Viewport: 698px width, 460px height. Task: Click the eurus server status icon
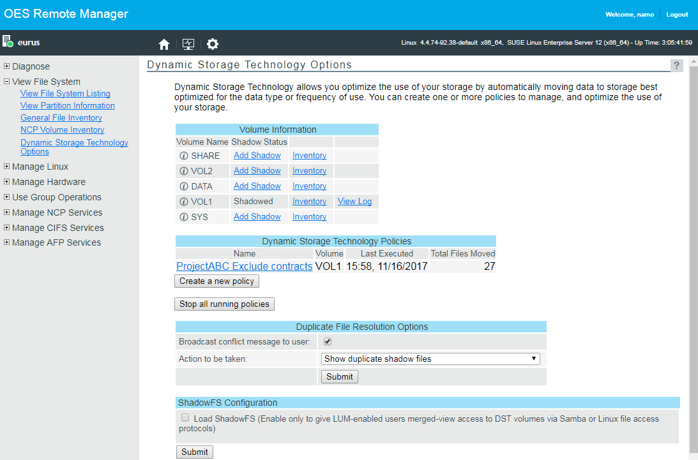click(x=8, y=42)
